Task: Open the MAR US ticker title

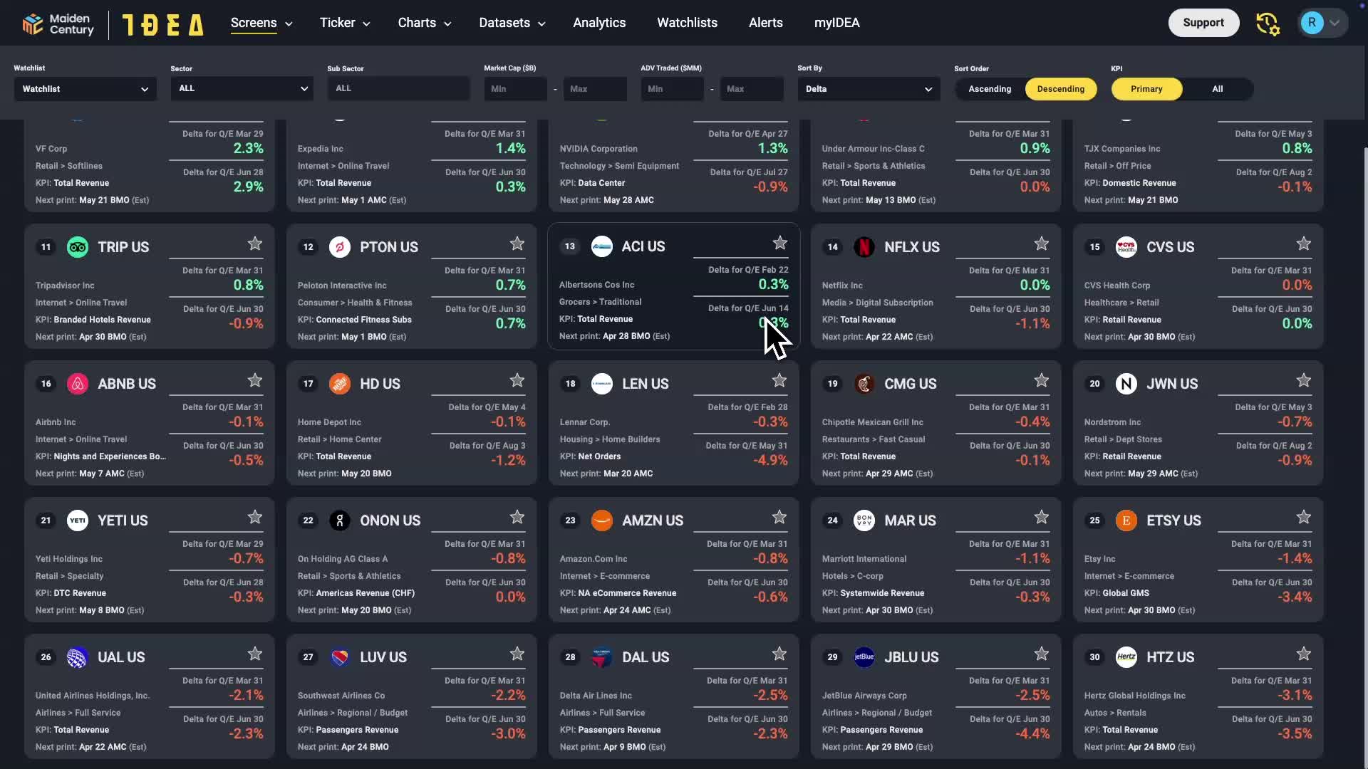Action: (911, 520)
